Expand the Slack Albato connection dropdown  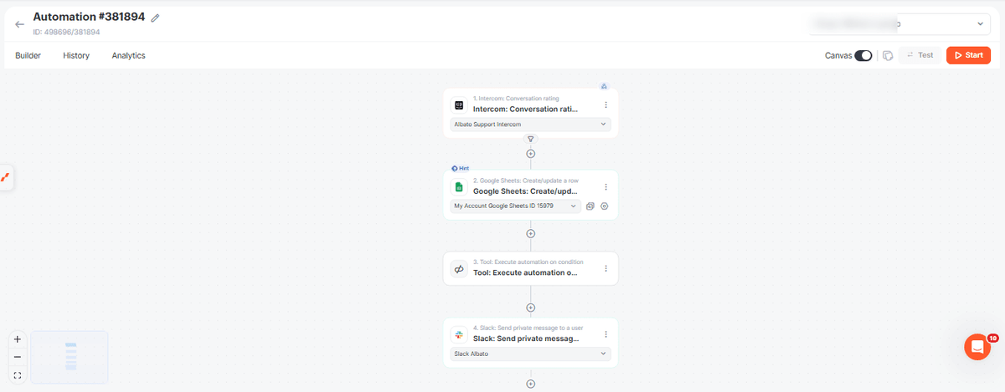tap(530, 354)
